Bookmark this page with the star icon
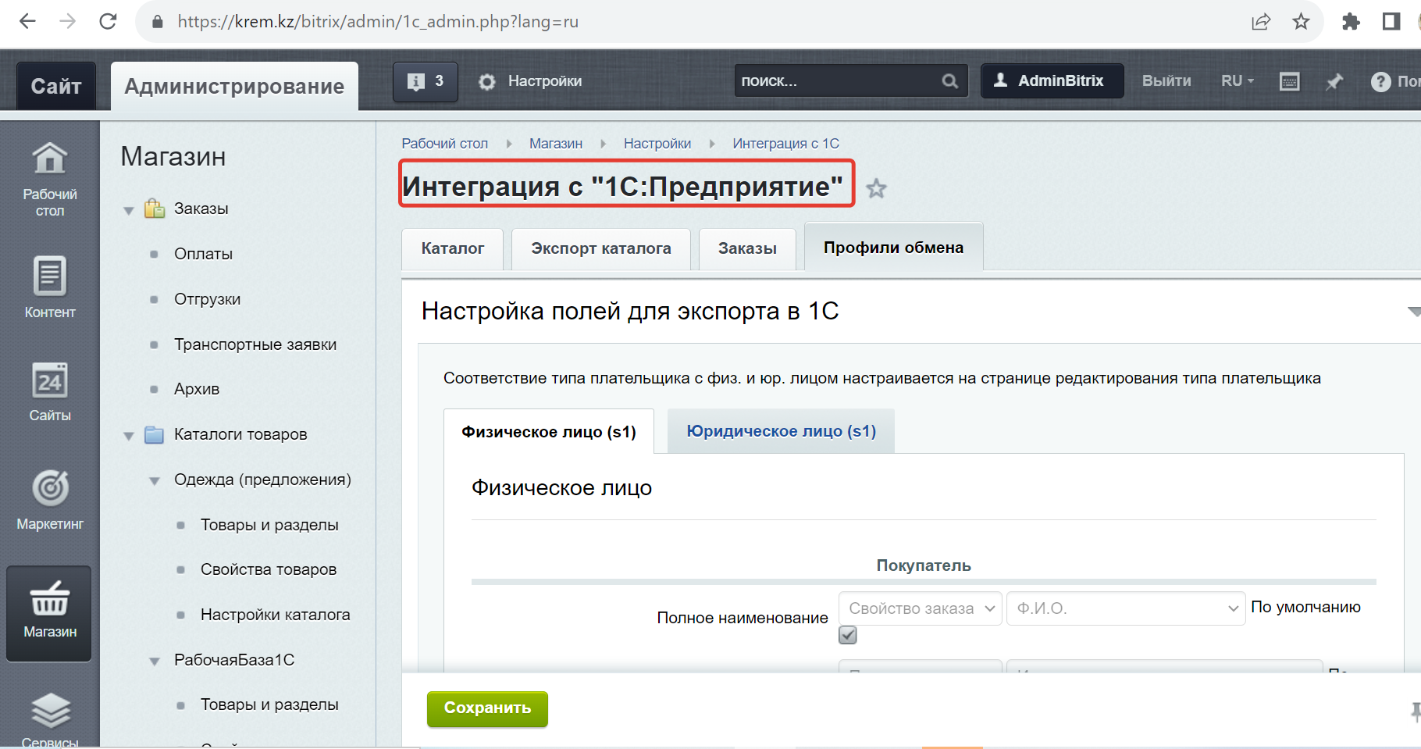The height and width of the screenshot is (749, 1421). pyautogui.click(x=1301, y=21)
